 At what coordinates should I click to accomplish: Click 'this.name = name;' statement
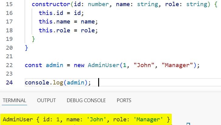click(x=68, y=22)
